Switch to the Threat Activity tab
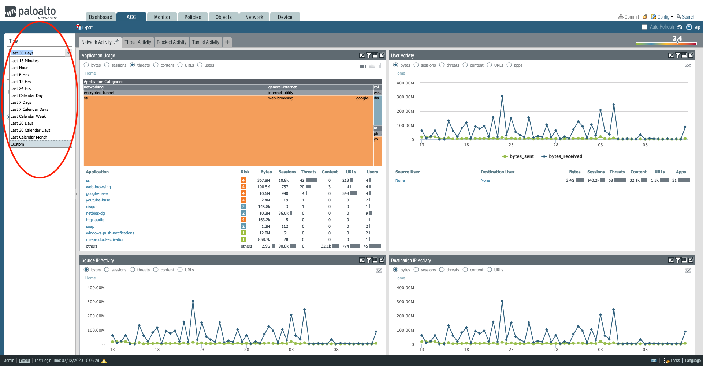The height and width of the screenshot is (366, 703). coord(138,42)
